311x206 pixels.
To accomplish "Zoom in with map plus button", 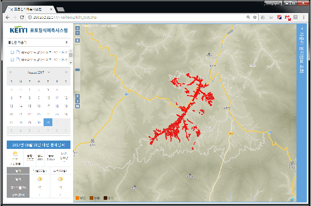I will coord(78,28).
